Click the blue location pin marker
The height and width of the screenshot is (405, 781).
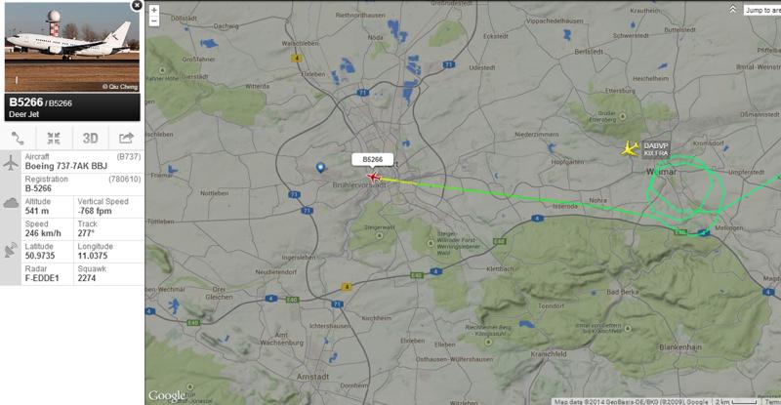tap(320, 168)
